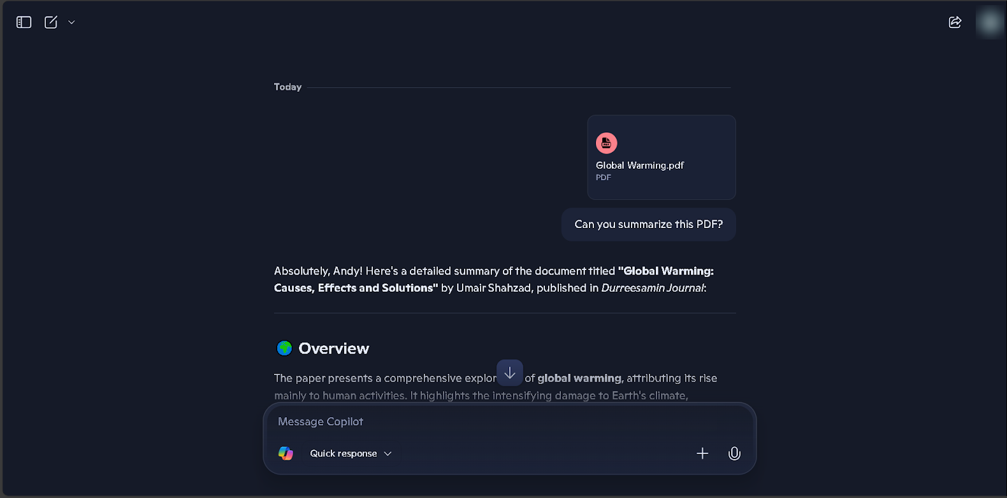Viewport: 1007px width, 498px height.
Task: Toggle the sidebar panel icon
Action: pyautogui.click(x=24, y=22)
